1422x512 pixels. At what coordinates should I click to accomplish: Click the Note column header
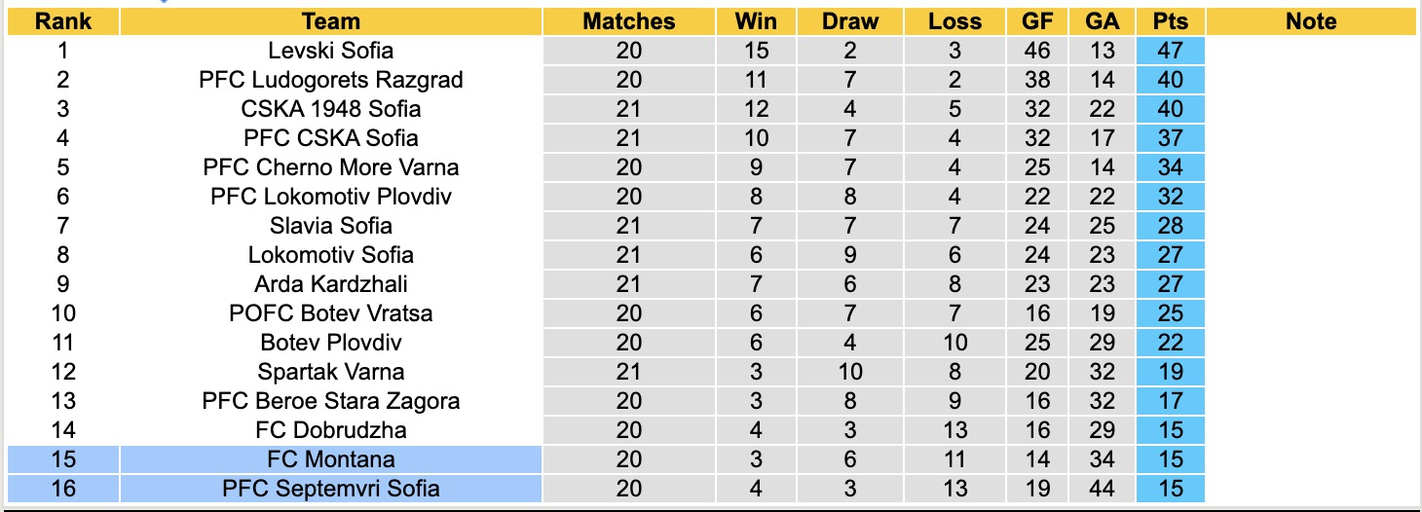(1311, 21)
